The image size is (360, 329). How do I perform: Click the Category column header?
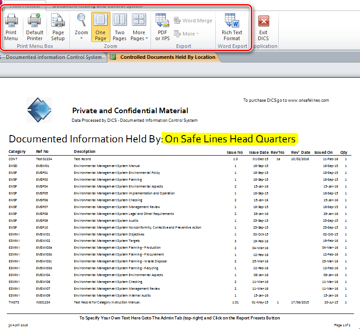click(x=17, y=151)
